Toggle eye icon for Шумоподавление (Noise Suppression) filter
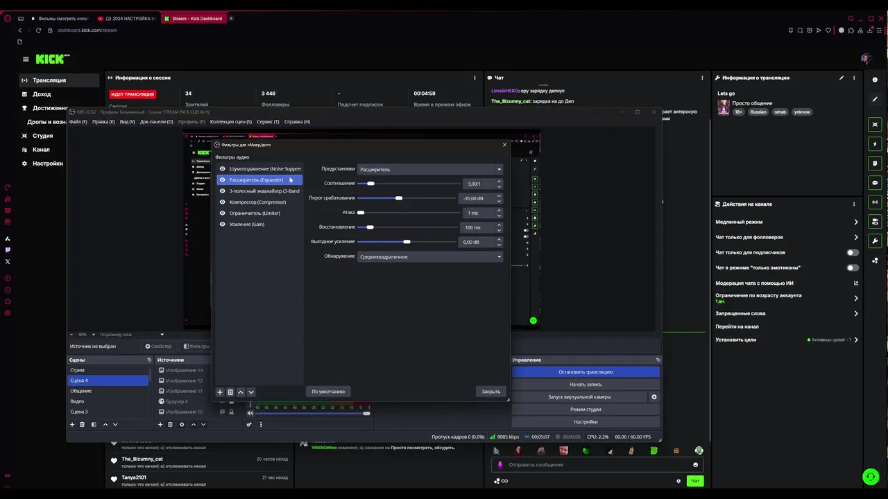This screenshot has height=499, width=888. (x=223, y=168)
